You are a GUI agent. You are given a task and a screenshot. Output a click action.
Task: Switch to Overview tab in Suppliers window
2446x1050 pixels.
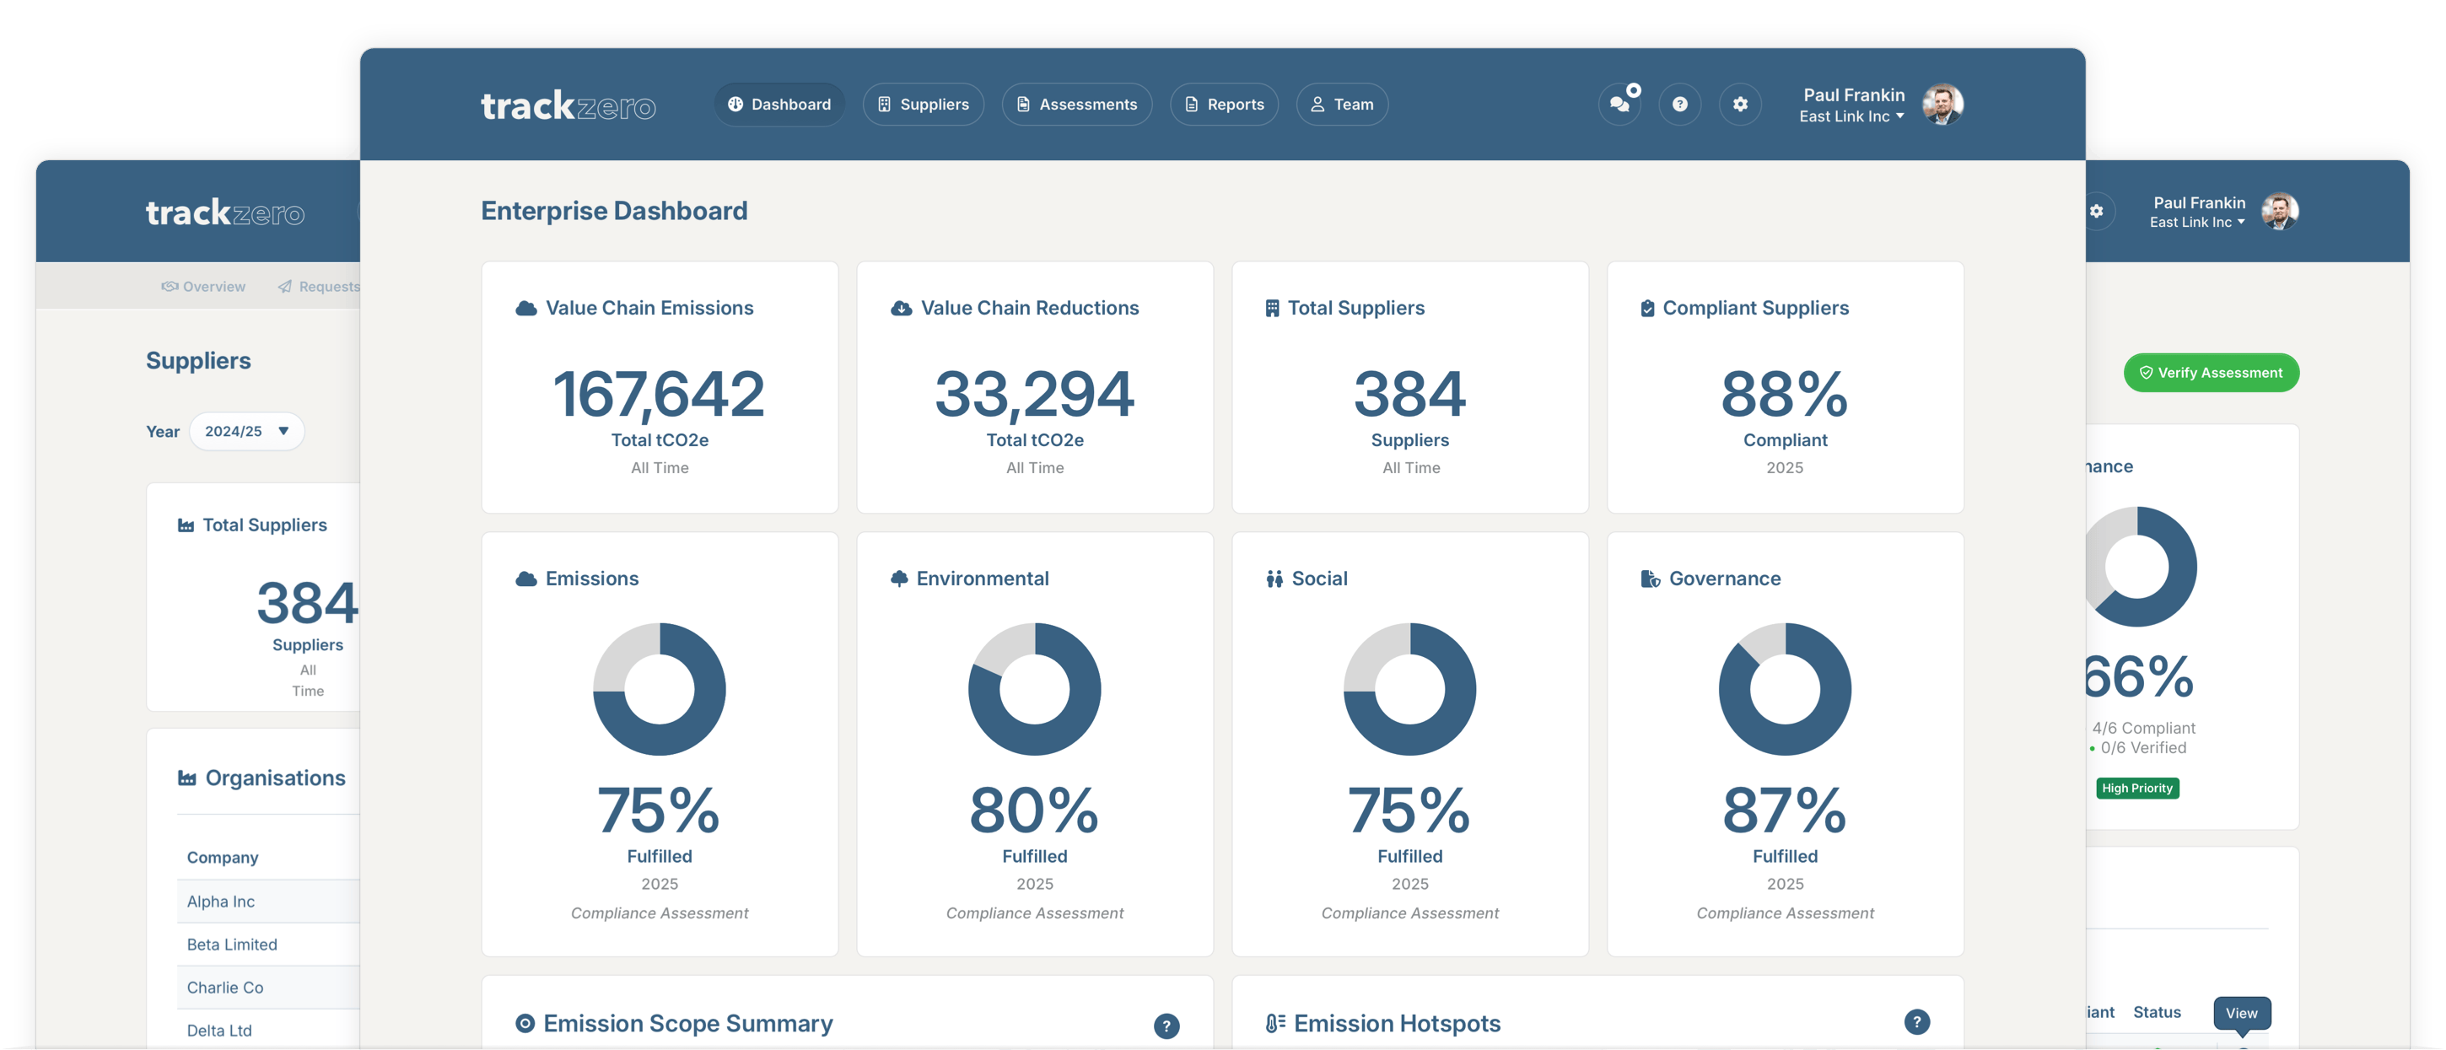(203, 287)
